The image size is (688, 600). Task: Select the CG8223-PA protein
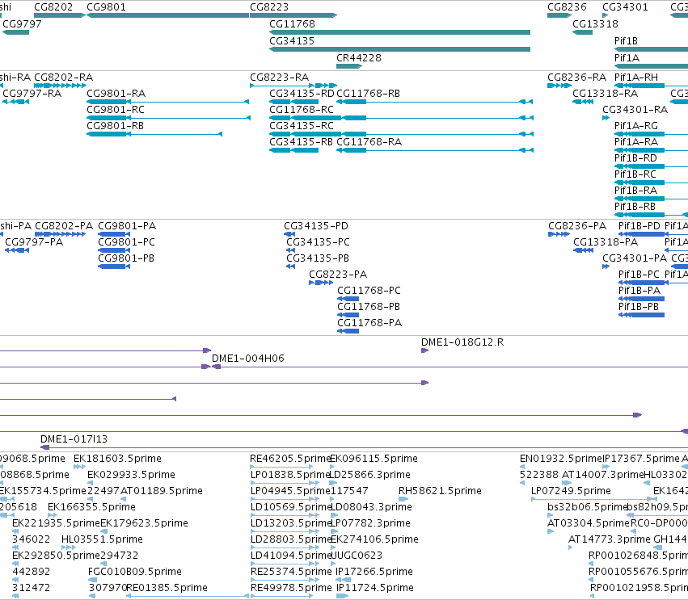[x=321, y=283]
